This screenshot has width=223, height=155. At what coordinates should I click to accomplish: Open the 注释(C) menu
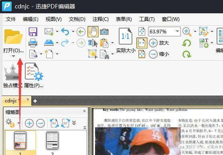100,19
